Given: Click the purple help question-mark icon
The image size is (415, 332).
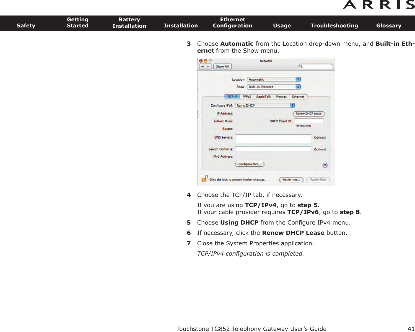Looking at the screenshot, I should pos(325,165).
